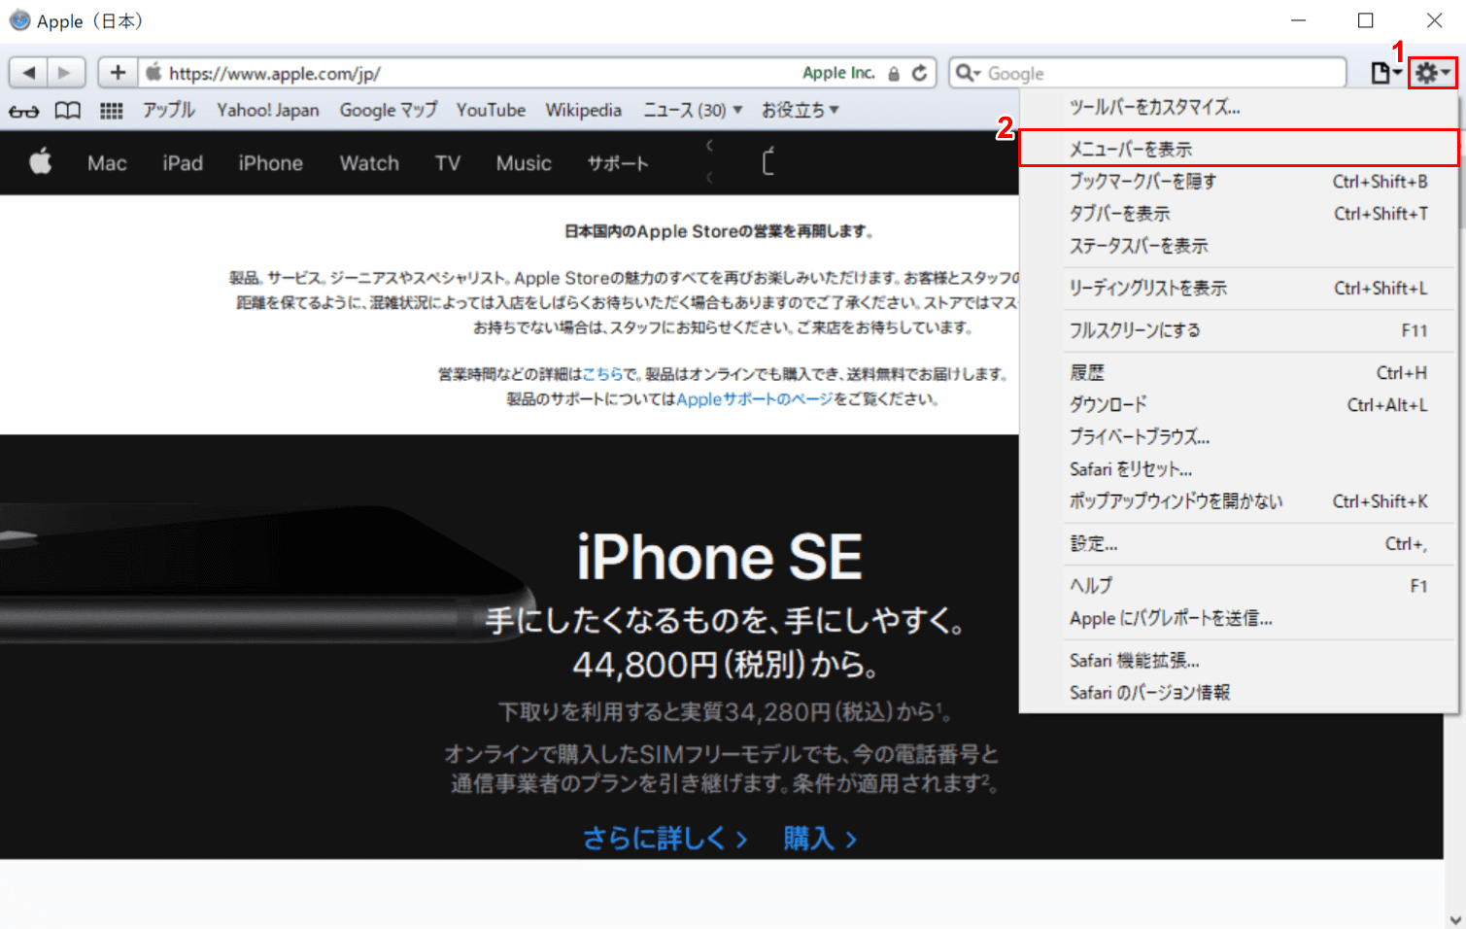
Task: Select リーディングリストを表示 menu item
Action: click(x=1239, y=288)
